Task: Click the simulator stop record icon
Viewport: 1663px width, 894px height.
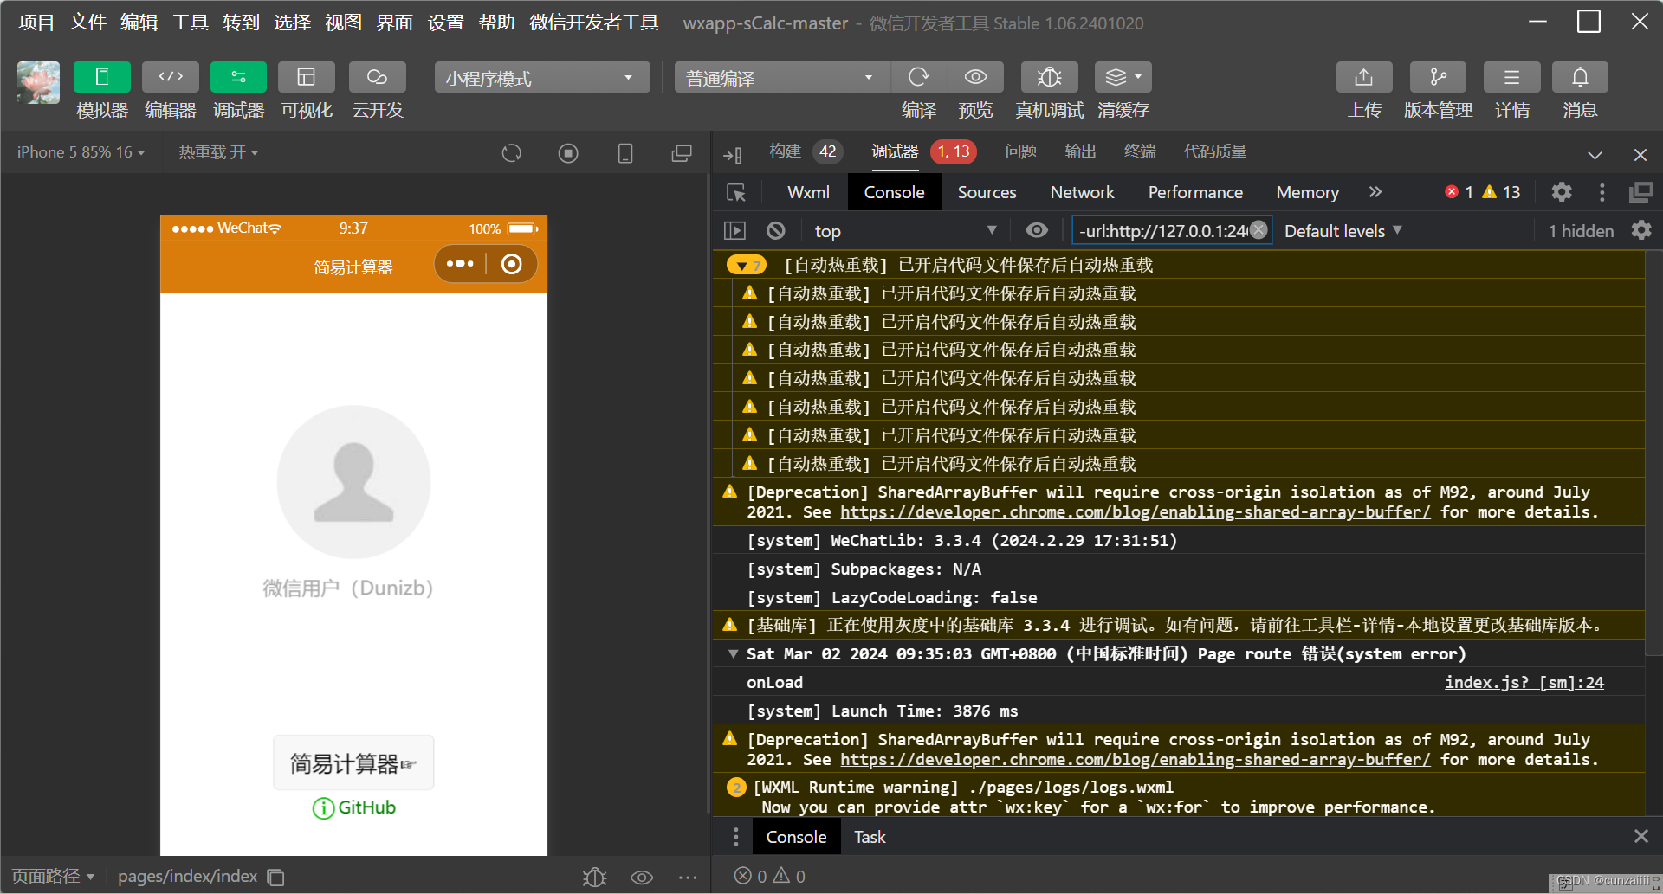Action: pos(568,153)
